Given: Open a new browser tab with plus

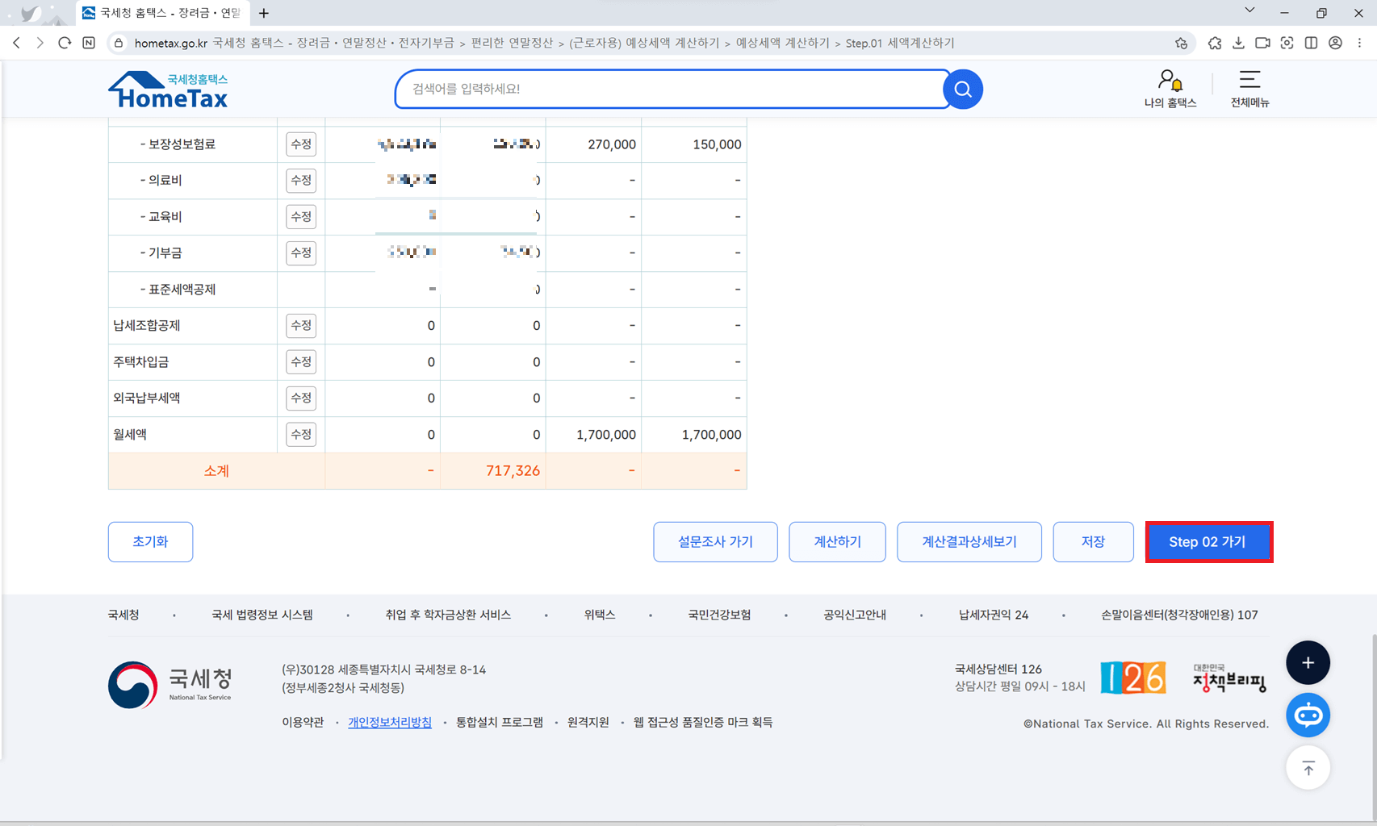Looking at the screenshot, I should [264, 13].
